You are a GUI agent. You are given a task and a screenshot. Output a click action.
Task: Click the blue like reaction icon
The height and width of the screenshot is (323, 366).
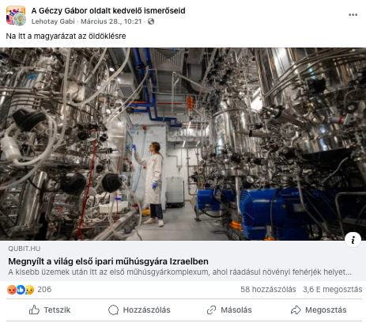click(x=21, y=290)
